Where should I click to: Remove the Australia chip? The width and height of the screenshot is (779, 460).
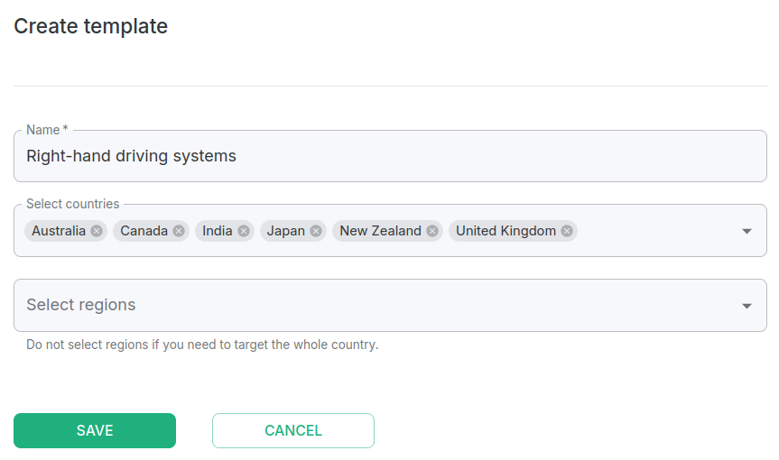(x=97, y=231)
